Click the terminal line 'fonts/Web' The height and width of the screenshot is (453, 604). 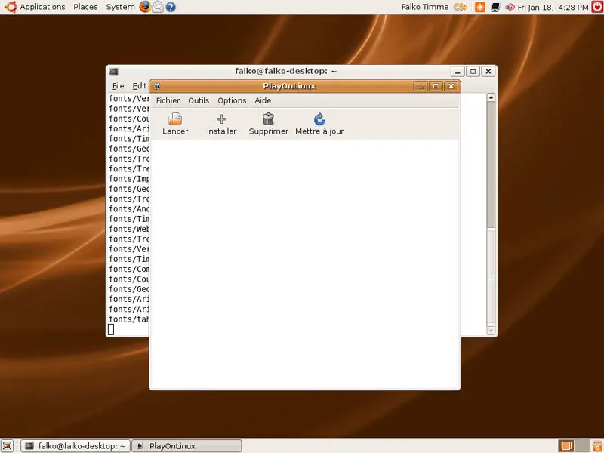pos(128,230)
